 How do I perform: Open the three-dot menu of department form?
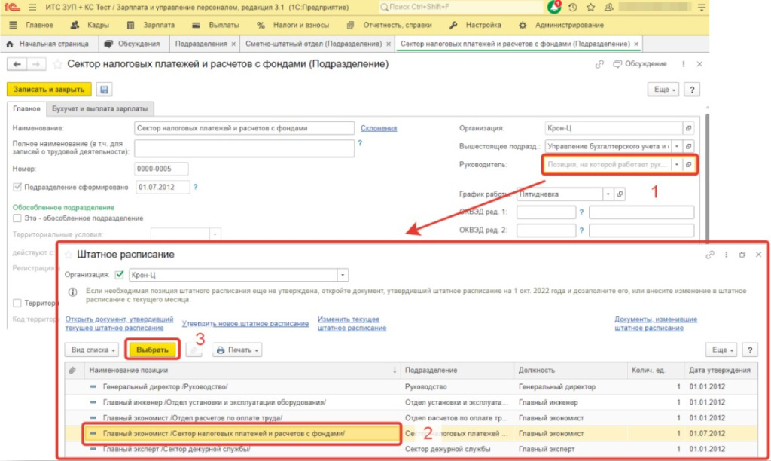pos(684,64)
